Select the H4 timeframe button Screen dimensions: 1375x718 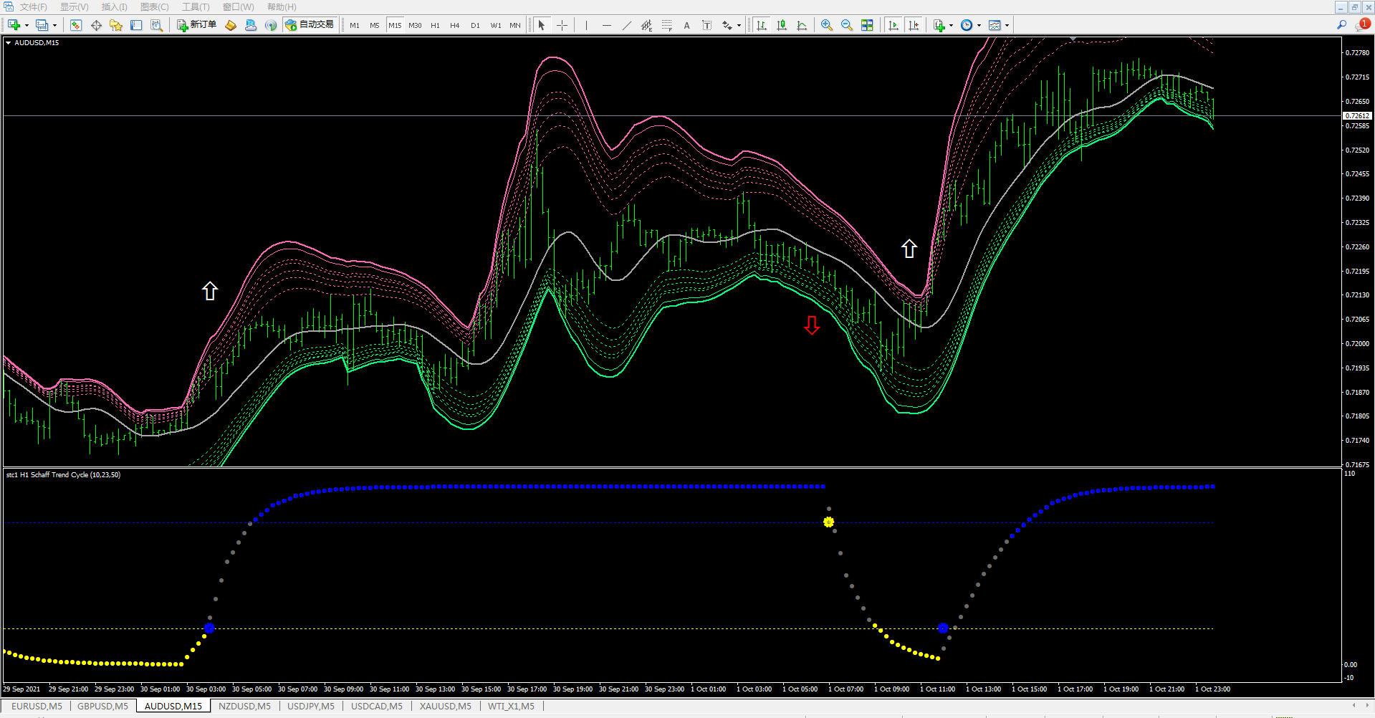[x=455, y=25]
